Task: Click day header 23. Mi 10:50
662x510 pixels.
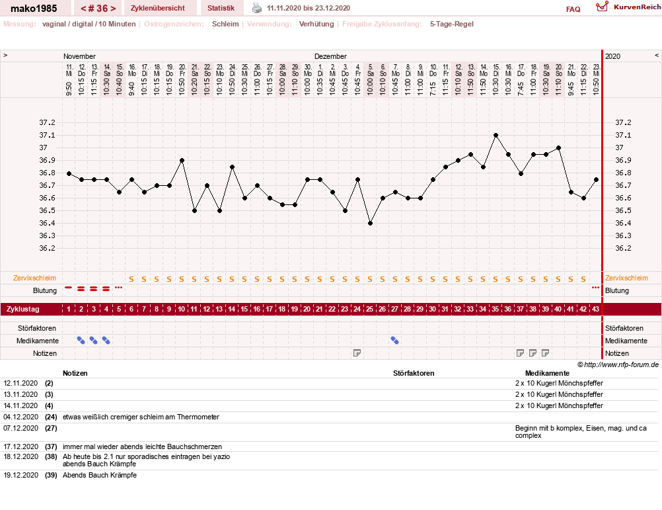Action: pyautogui.click(x=596, y=80)
